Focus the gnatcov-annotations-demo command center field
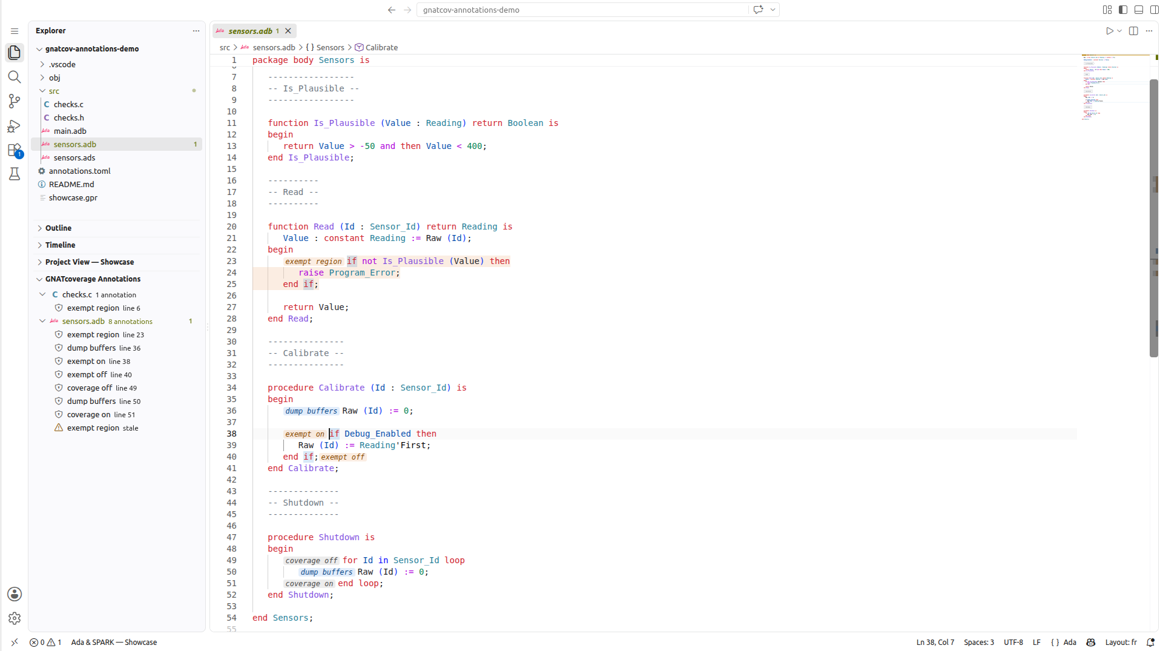The image size is (1160, 651). pyautogui.click(x=582, y=10)
